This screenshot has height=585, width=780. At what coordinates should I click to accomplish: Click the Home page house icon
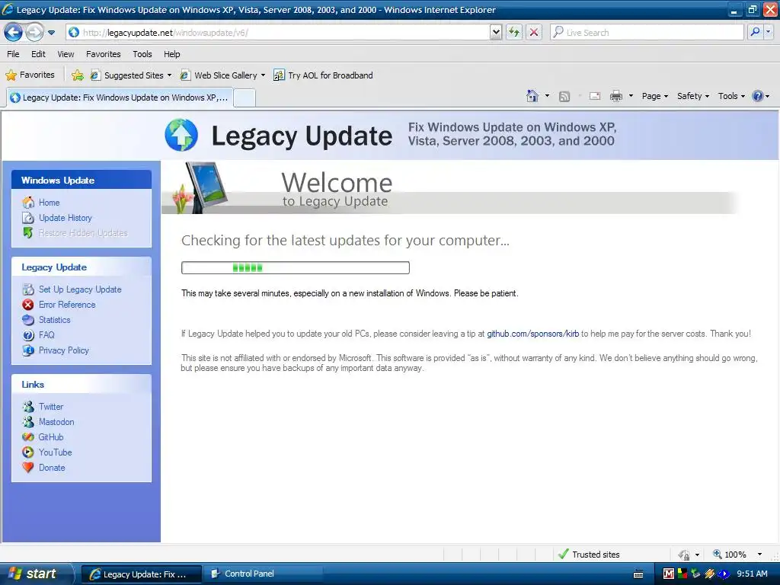coord(532,96)
